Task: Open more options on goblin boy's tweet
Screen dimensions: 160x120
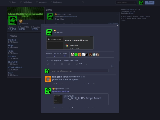Action: pyautogui.click(x=94, y=84)
